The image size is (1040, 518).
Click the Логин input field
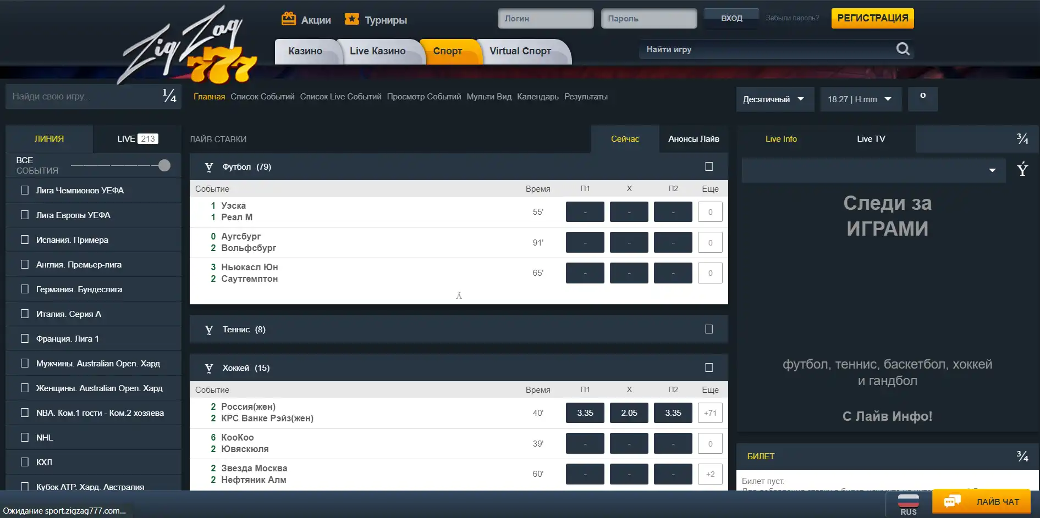click(x=545, y=19)
